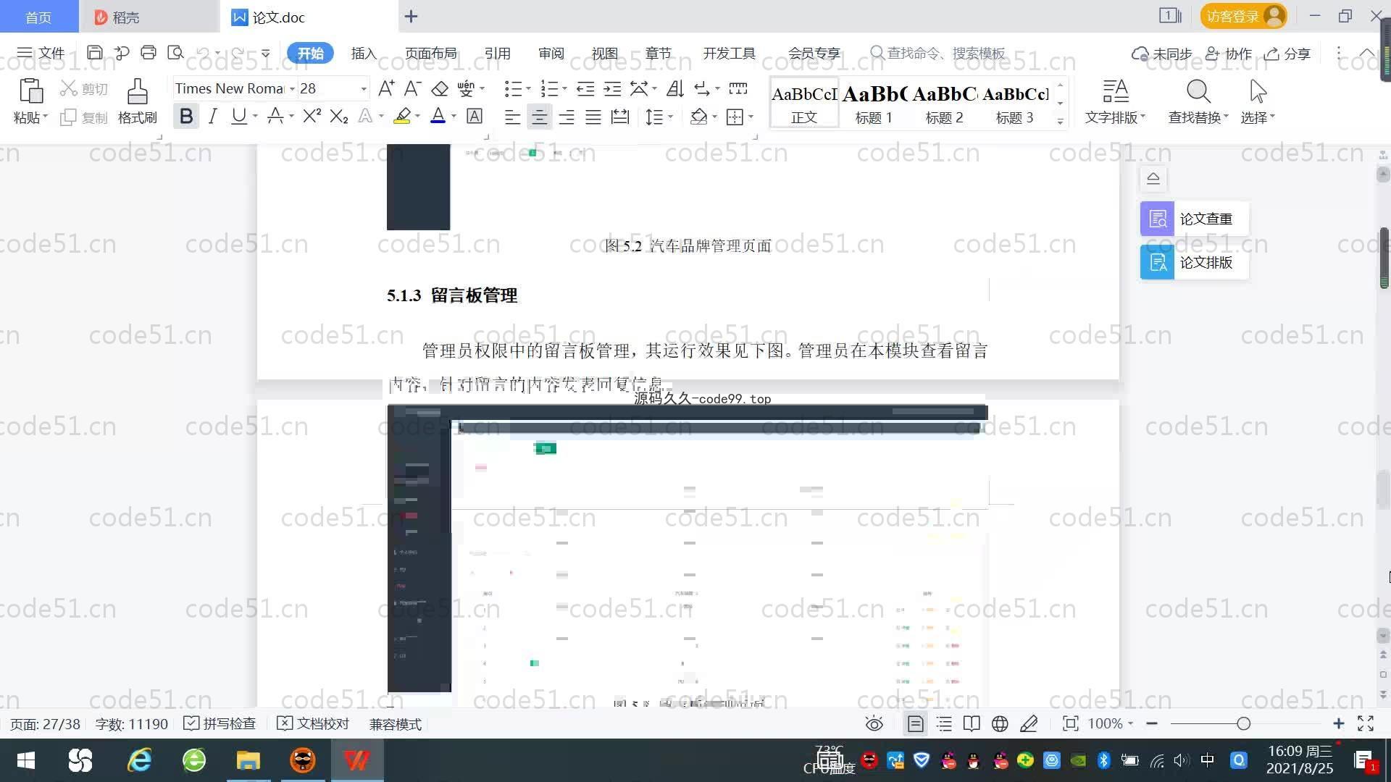The width and height of the screenshot is (1391, 782).
Task: Open a new document tab with plus
Action: click(x=411, y=17)
